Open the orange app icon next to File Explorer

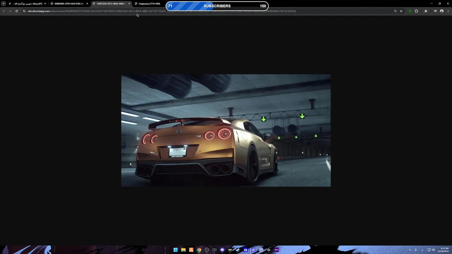pos(191,250)
